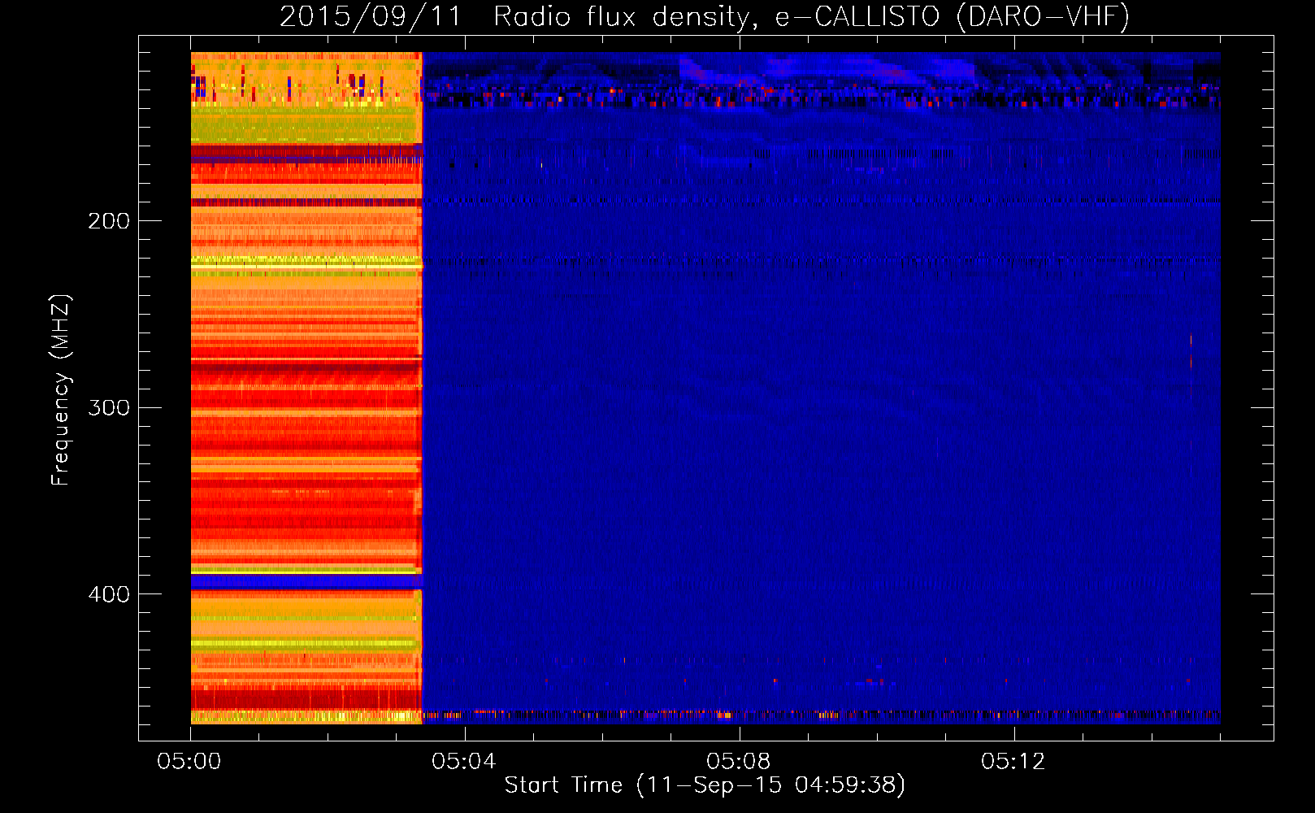1315x813 pixels.
Task: Click the 05:12 time tick label
Action: (1013, 762)
